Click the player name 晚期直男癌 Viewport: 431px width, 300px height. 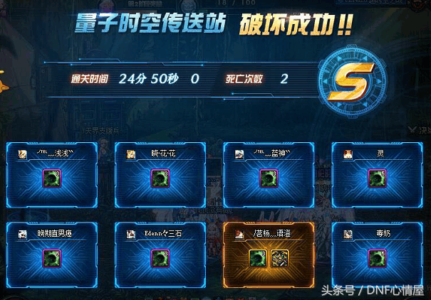click(55, 233)
